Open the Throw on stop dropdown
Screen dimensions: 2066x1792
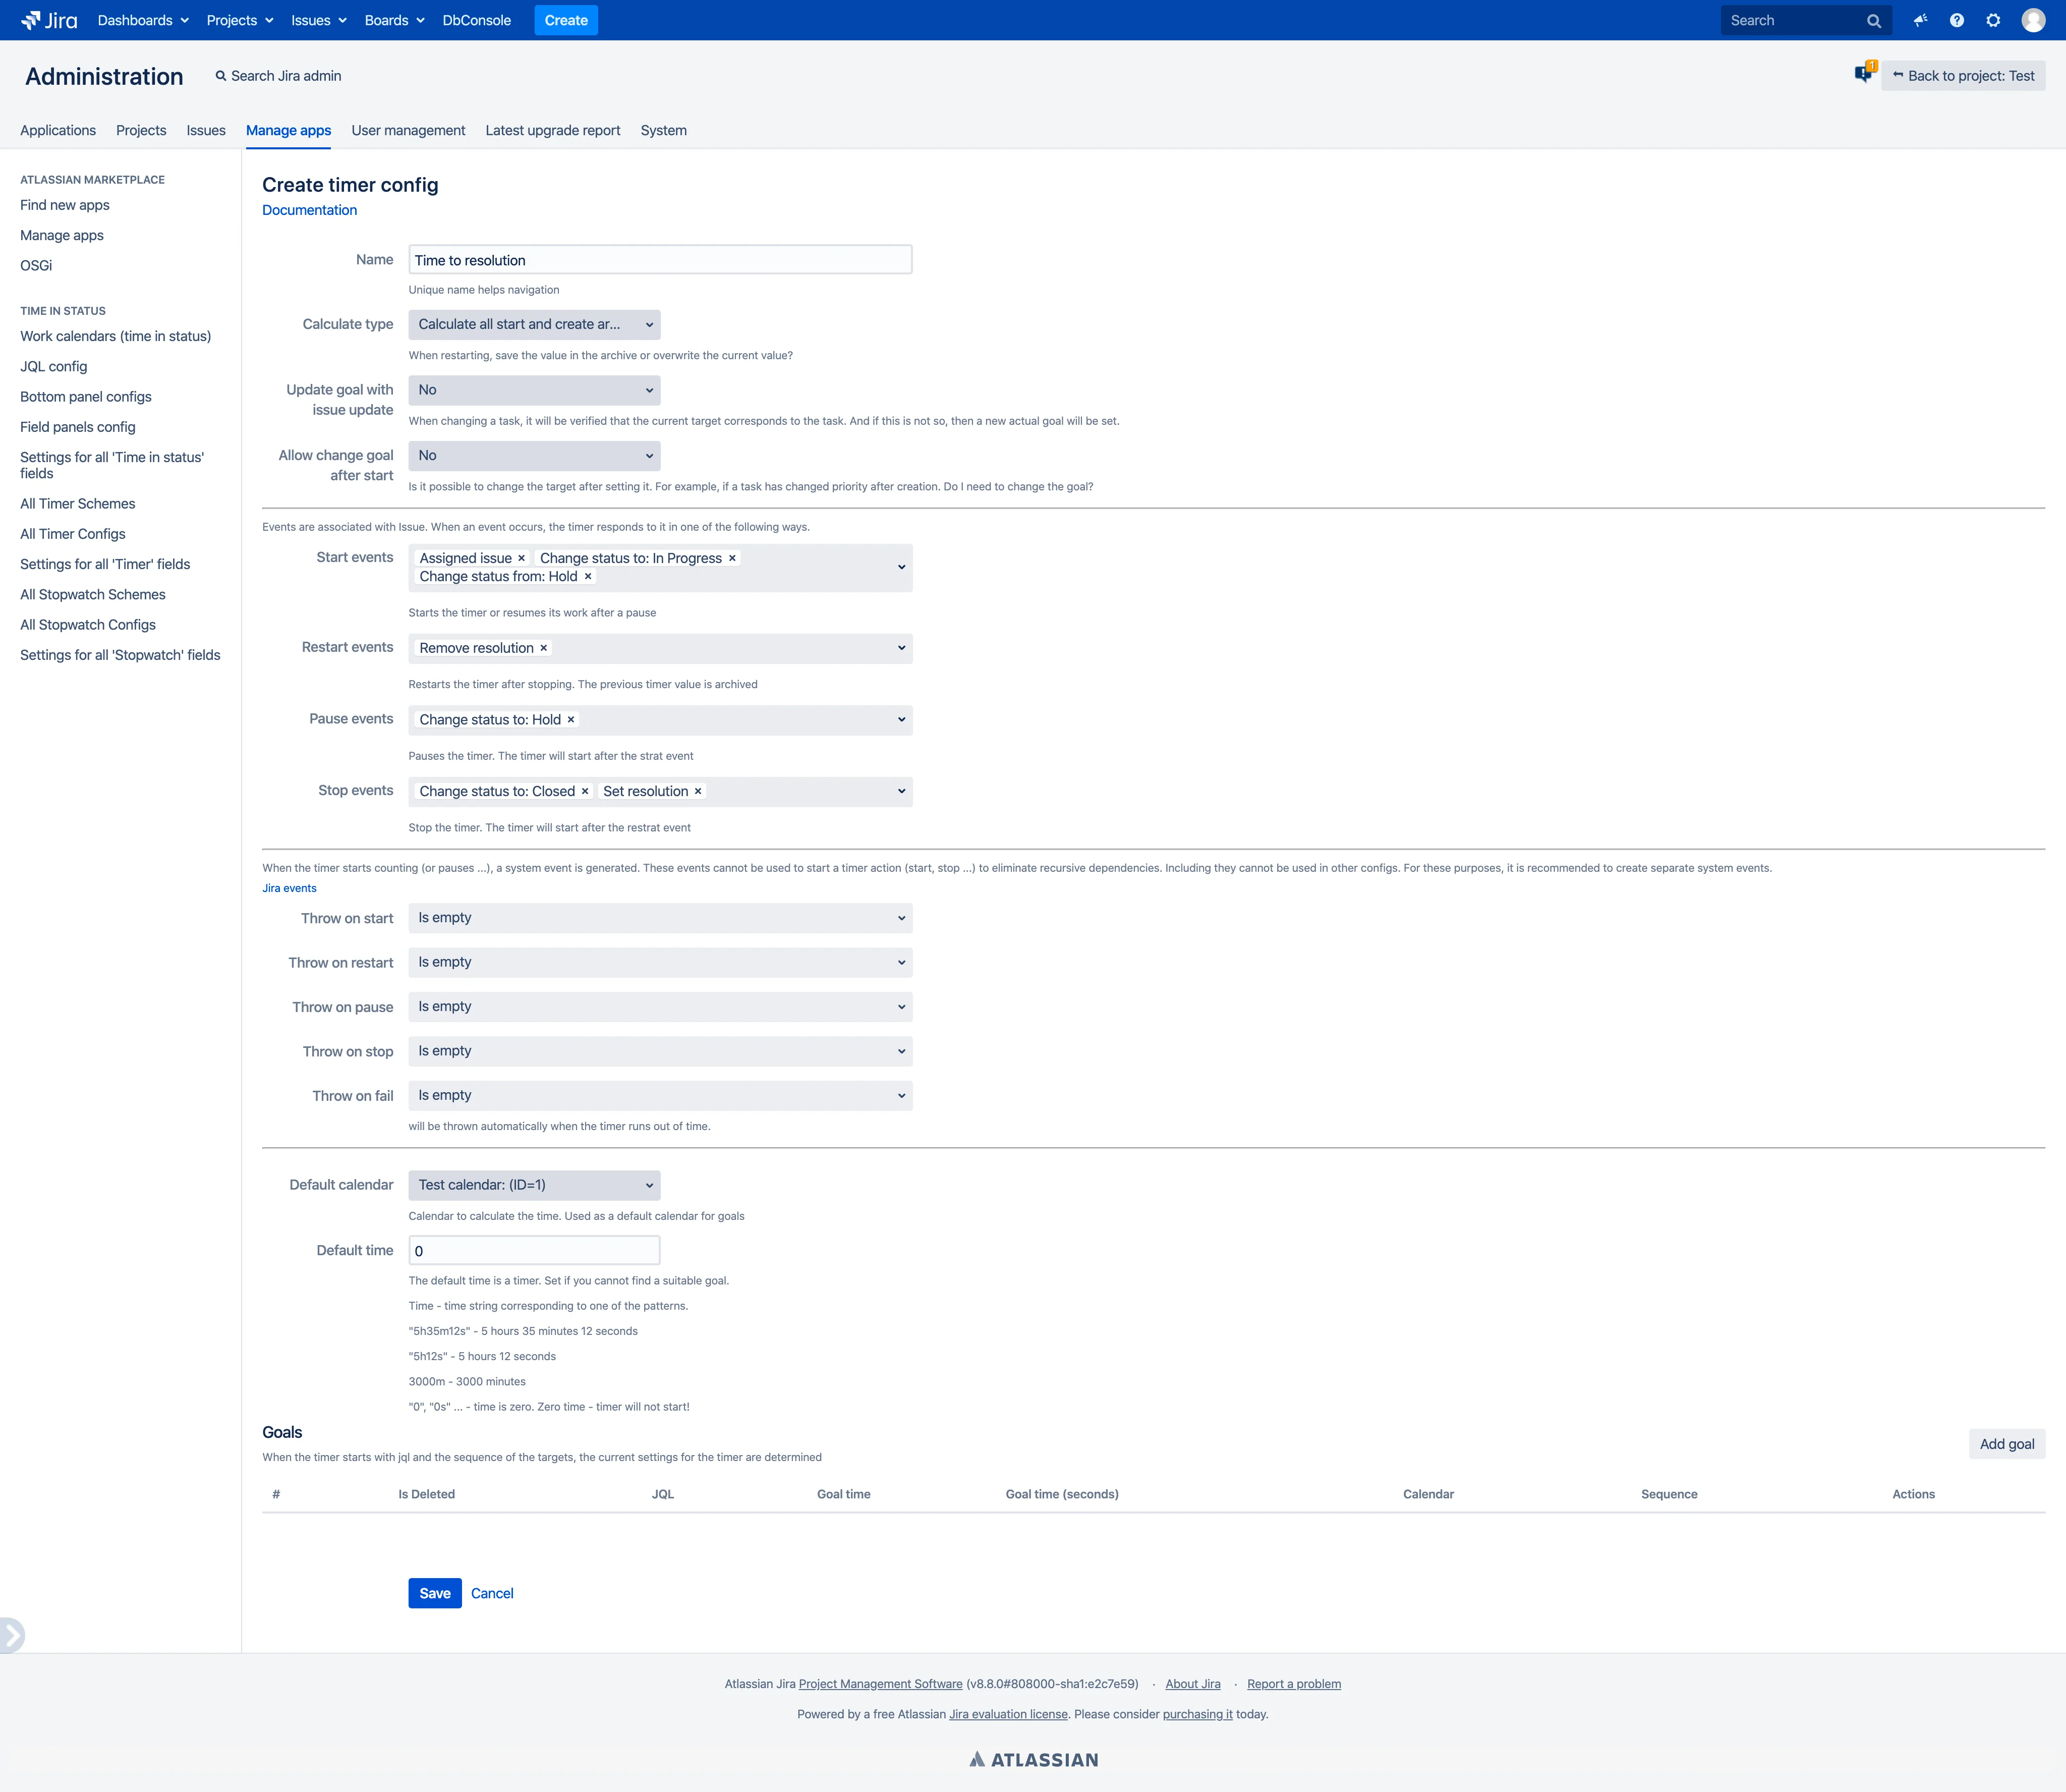(660, 1051)
